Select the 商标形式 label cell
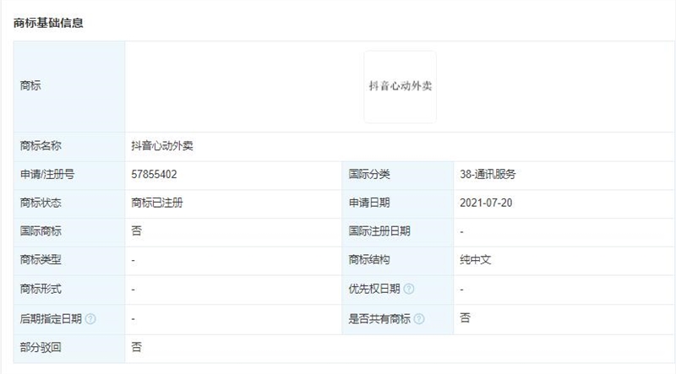The image size is (676, 374). coord(69,289)
